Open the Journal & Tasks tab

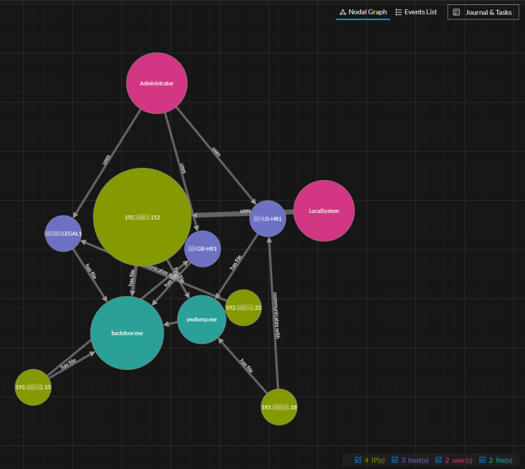(483, 12)
